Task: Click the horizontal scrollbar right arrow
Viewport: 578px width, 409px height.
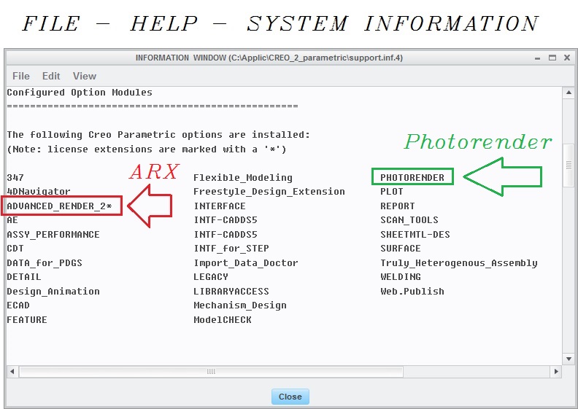Action: click(x=556, y=371)
